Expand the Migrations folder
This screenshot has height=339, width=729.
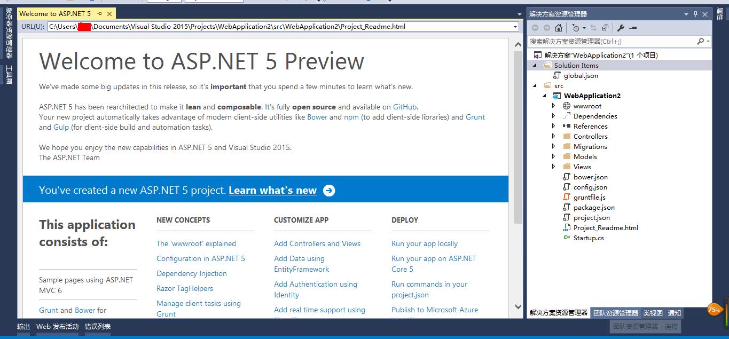coord(554,146)
